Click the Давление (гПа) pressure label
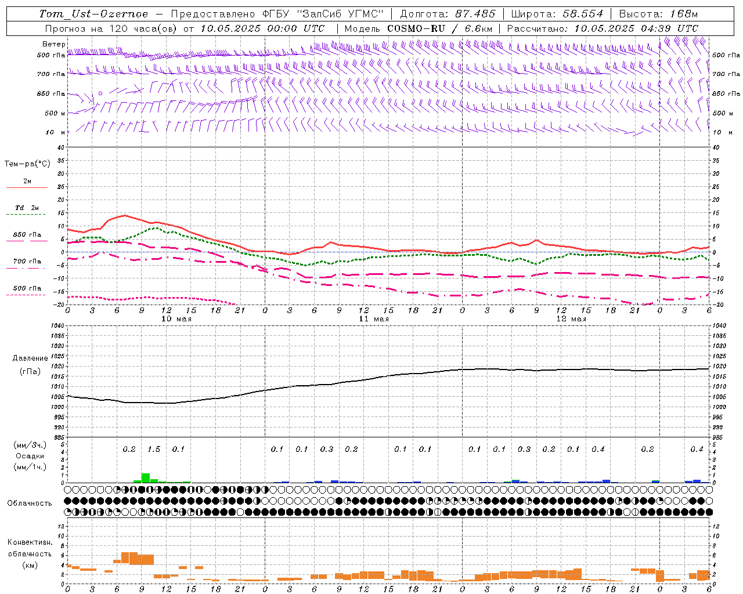 tap(30, 365)
